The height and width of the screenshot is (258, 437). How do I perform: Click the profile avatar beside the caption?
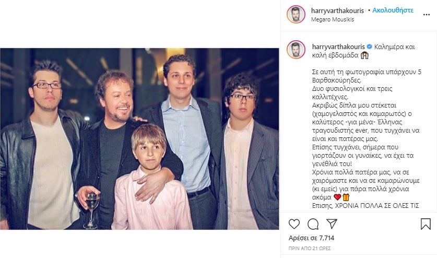pos(296,50)
